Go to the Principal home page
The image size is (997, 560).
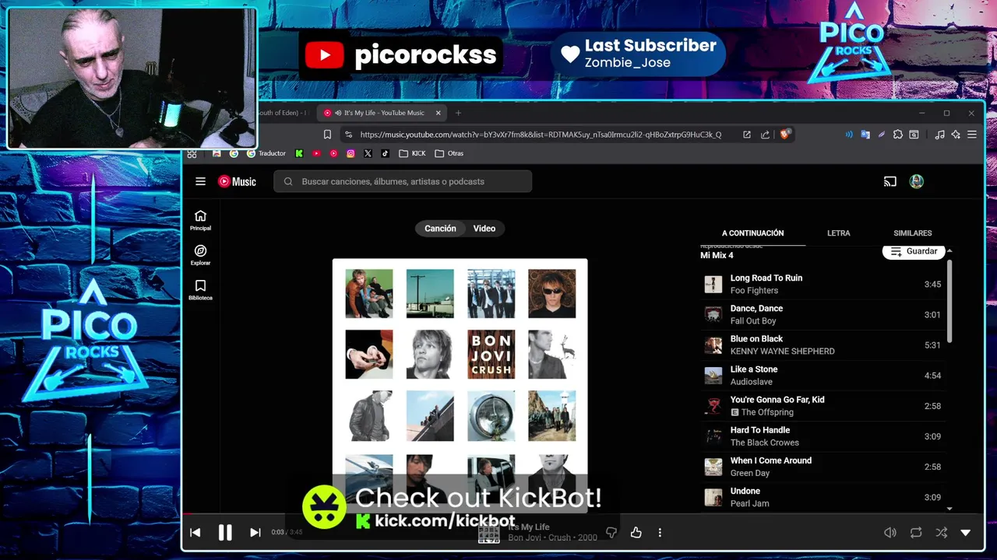coord(200,220)
